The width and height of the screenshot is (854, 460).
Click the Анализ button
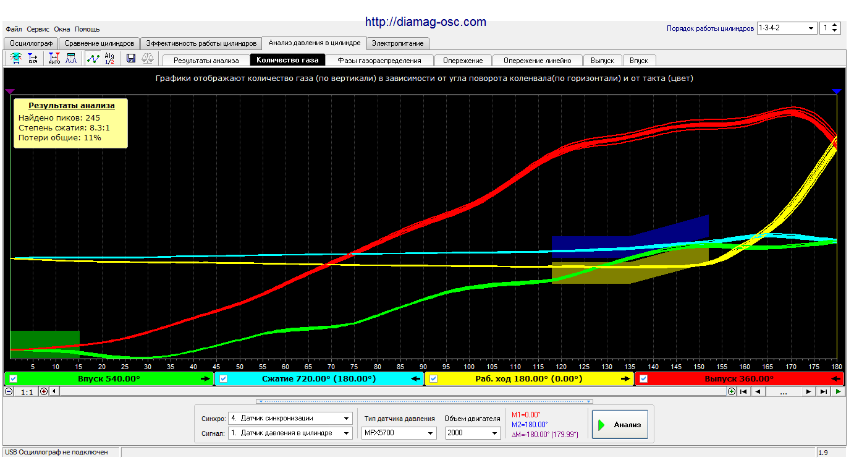tap(620, 425)
